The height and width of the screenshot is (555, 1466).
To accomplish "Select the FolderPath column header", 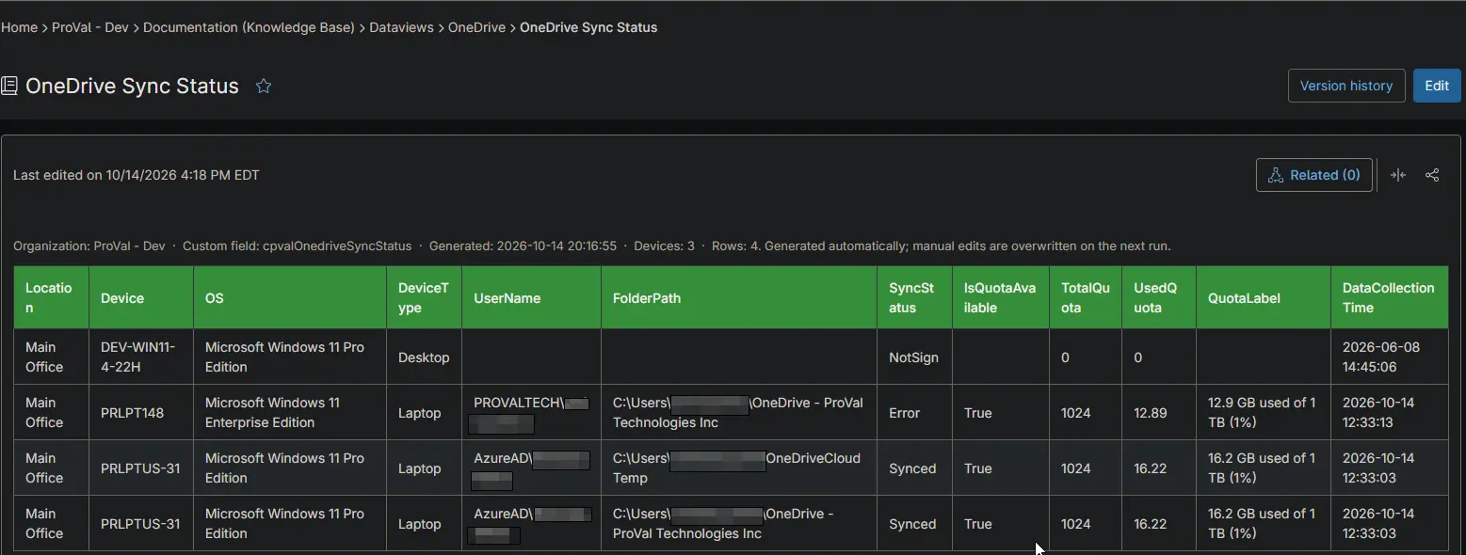I will [739, 297].
